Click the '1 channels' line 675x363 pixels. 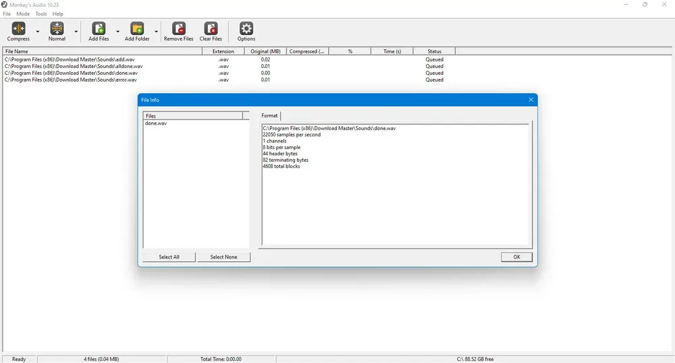(x=275, y=140)
